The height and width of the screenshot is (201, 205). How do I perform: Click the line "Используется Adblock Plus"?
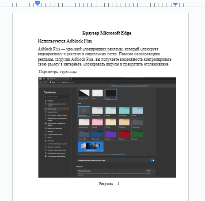(x=65, y=41)
